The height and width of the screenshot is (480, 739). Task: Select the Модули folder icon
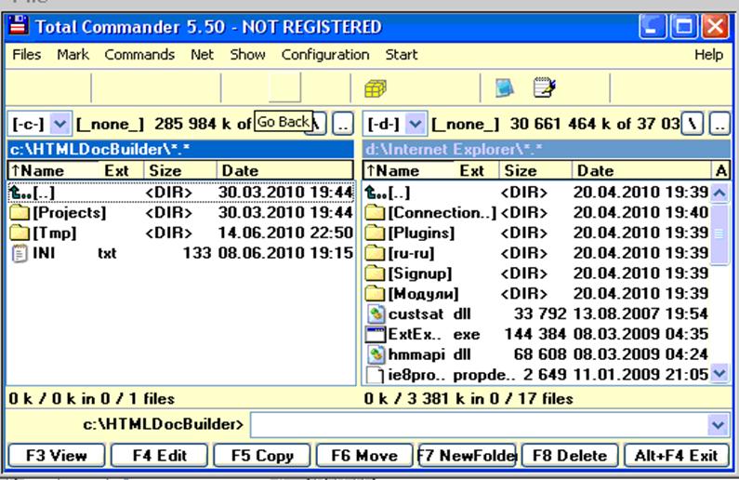376,294
